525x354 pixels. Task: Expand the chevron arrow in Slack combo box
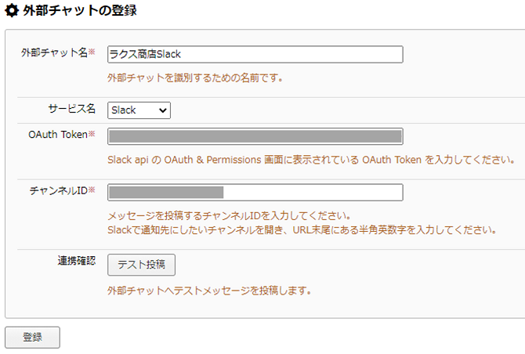[163, 110]
